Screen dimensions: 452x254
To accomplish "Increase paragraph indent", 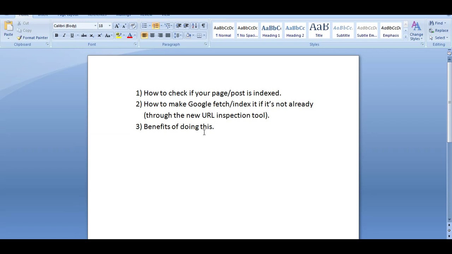I will point(186,26).
